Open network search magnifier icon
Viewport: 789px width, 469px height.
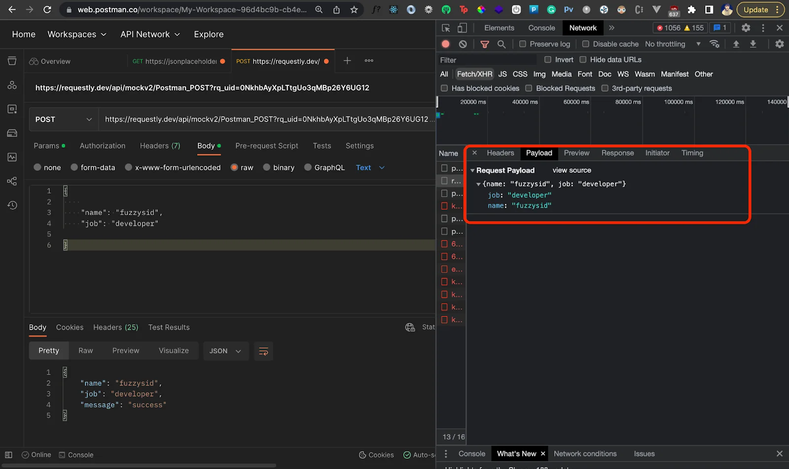(502, 44)
